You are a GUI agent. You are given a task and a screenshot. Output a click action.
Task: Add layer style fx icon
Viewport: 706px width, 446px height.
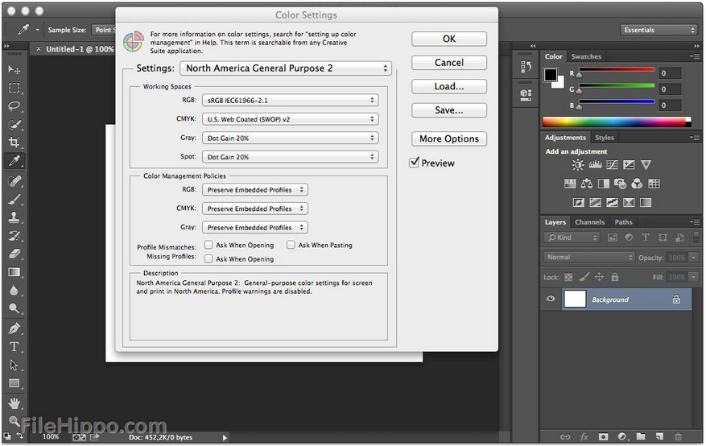pos(584,436)
